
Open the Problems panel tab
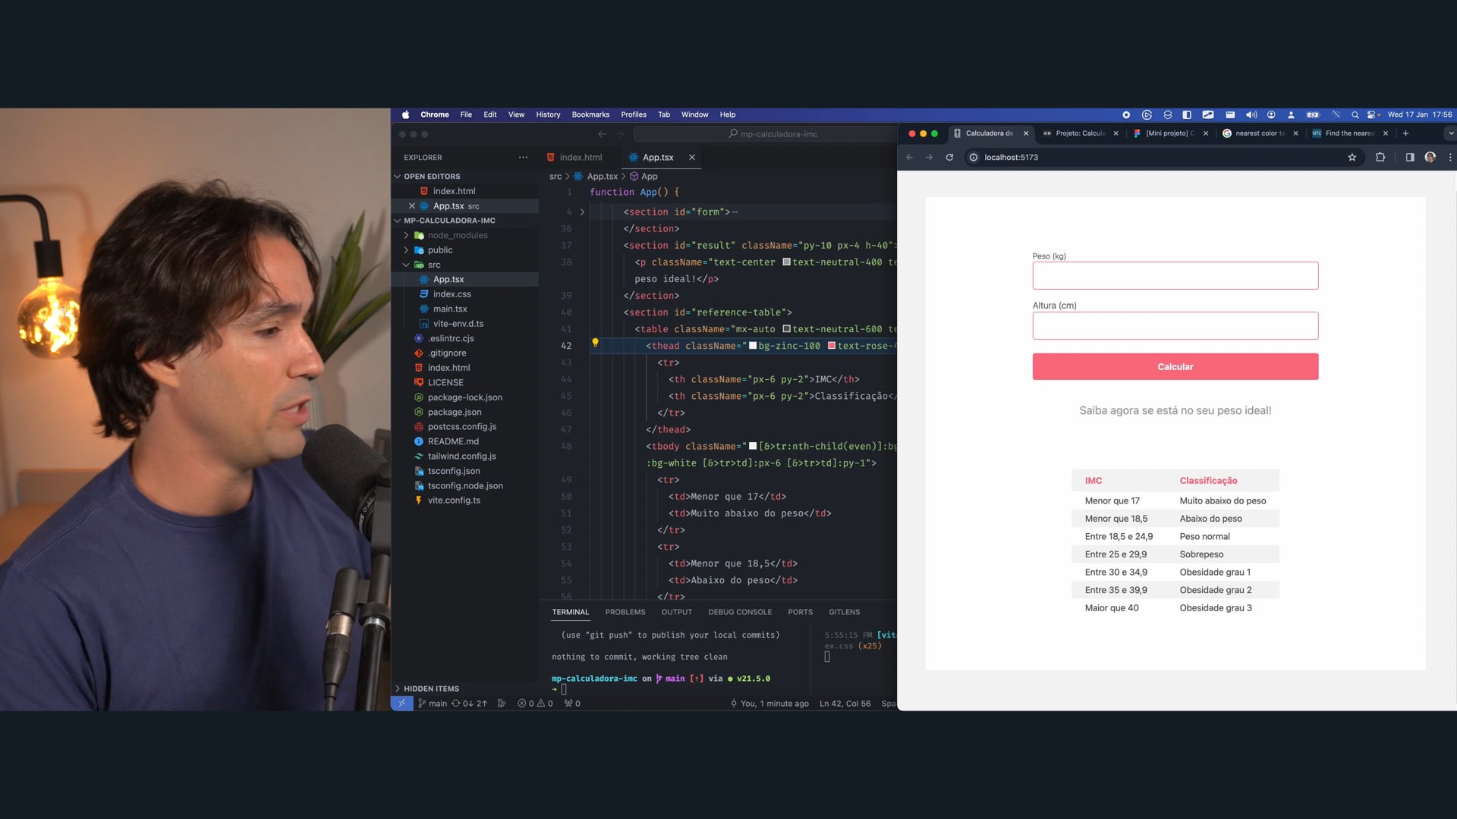click(625, 612)
